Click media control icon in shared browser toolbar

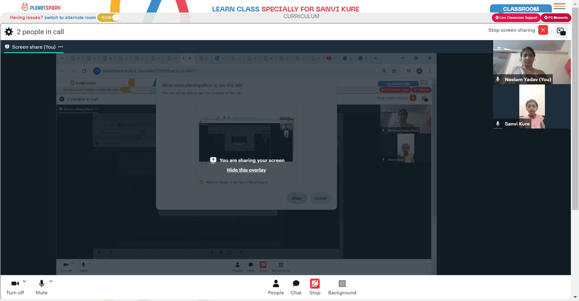point(408,71)
